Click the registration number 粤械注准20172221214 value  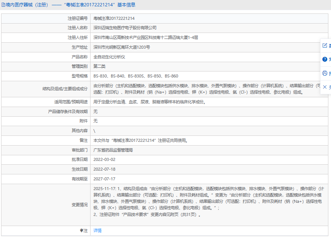coord(114,18)
